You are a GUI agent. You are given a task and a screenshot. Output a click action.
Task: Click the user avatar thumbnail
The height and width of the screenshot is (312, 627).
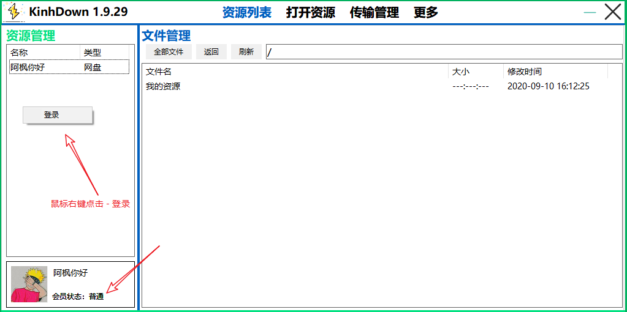pyautogui.click(x=29, y=284)
